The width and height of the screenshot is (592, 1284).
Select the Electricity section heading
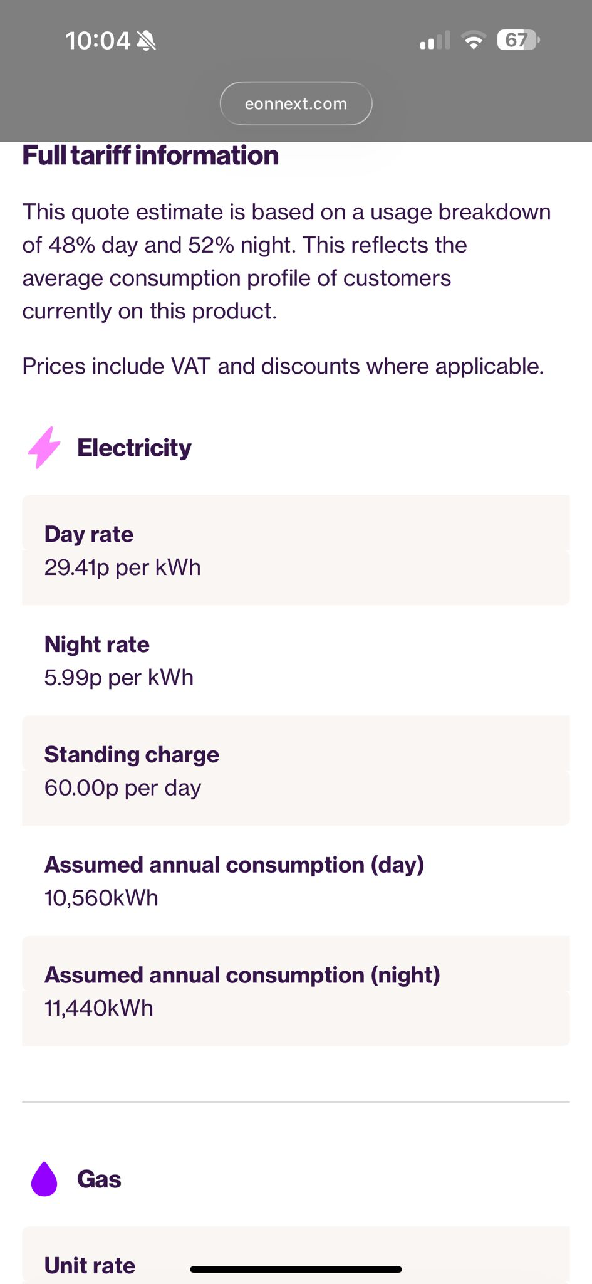(134, 448)
